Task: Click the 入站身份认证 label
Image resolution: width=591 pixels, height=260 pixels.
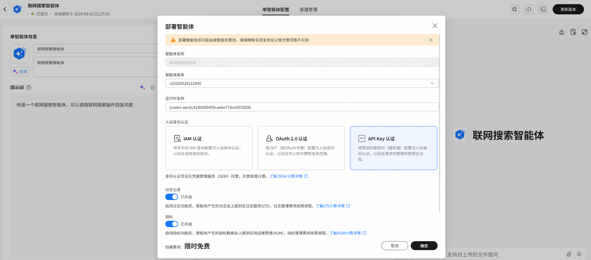Action: click(177, 122)
